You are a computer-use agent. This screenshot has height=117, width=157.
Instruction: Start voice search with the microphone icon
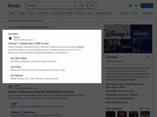[82, 6]
